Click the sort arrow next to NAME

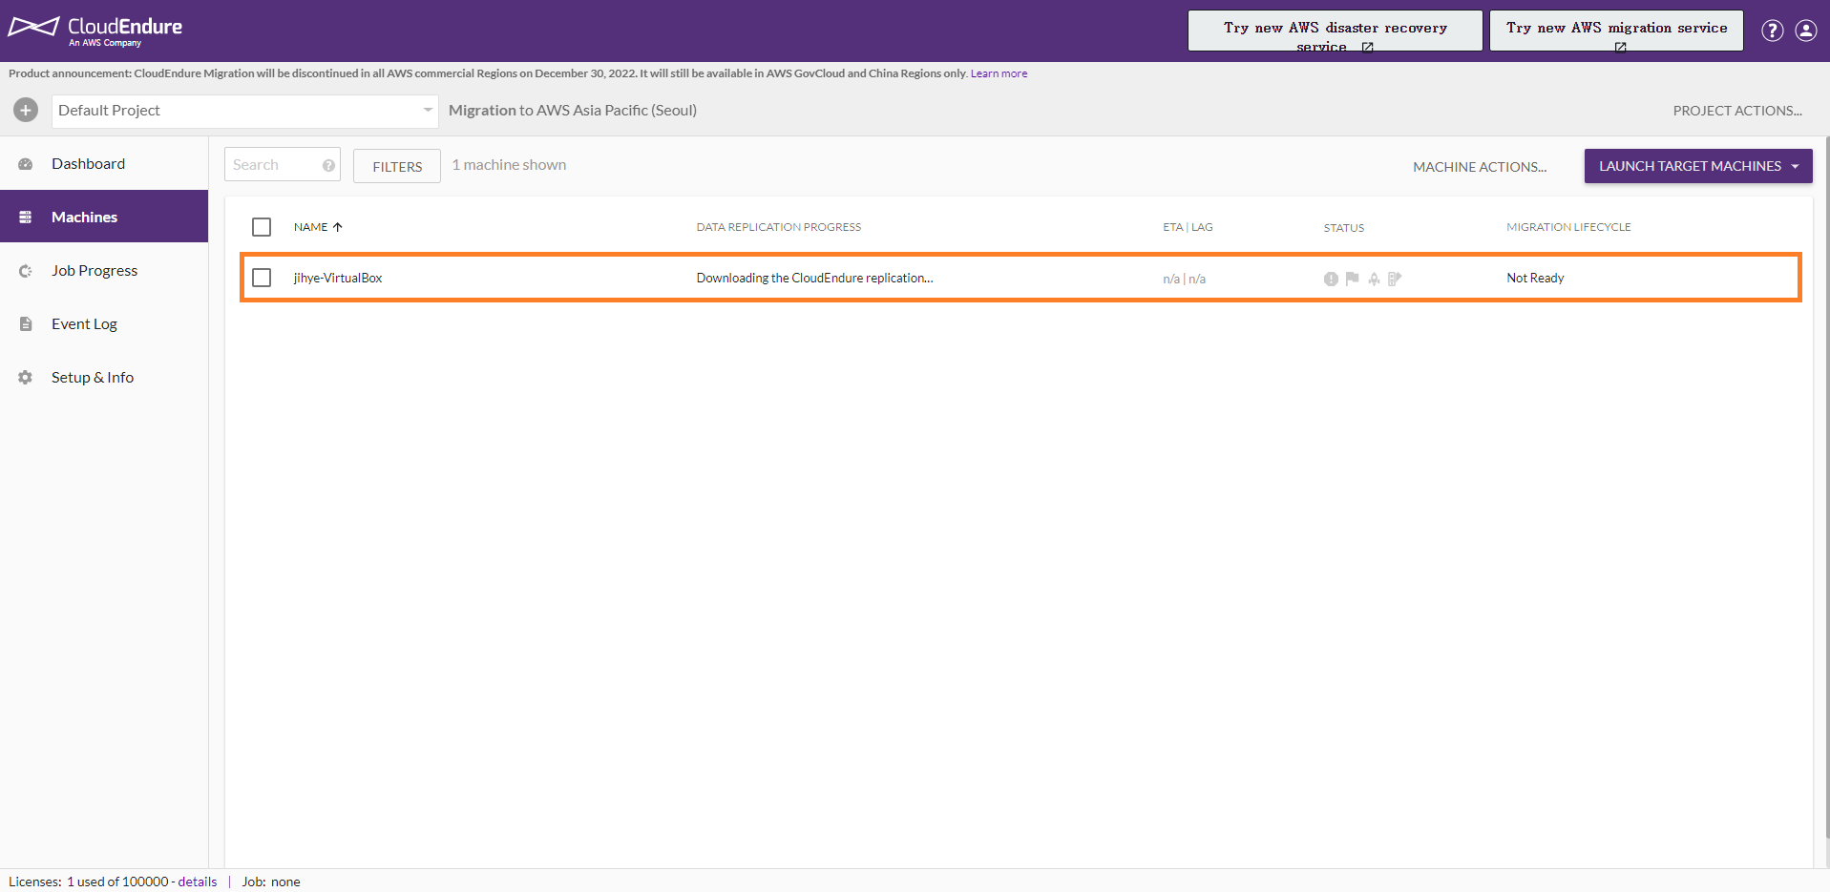click(x=338, y=227)
